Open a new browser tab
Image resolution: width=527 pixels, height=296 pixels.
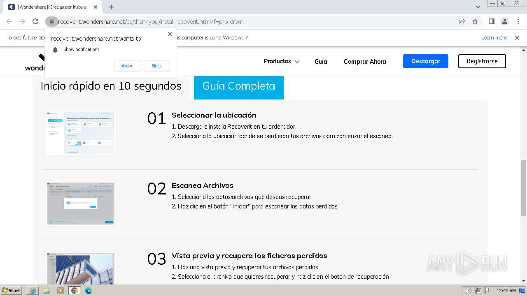111,7
